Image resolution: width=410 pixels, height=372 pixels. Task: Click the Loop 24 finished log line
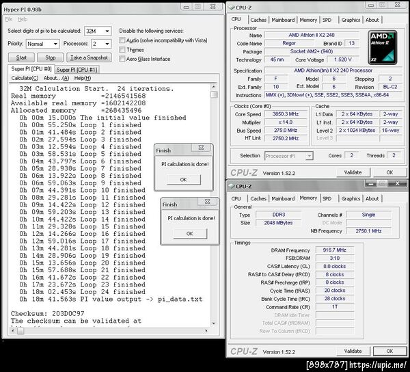(x=82, y=292)
